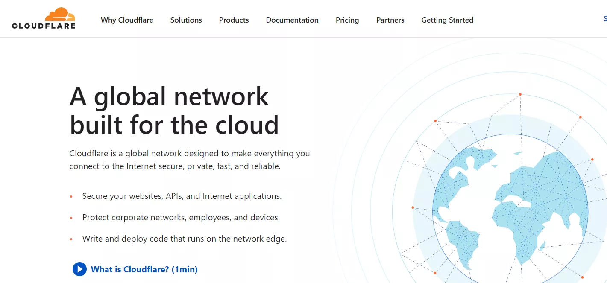The height and width of the screenshot is (283, 607).
Task: Open the Why Cloudflare menu
Action: pyautogui.click(x=127, y=20)
